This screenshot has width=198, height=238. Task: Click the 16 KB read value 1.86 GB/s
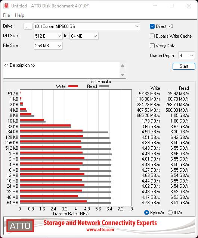tap(180, 121)
